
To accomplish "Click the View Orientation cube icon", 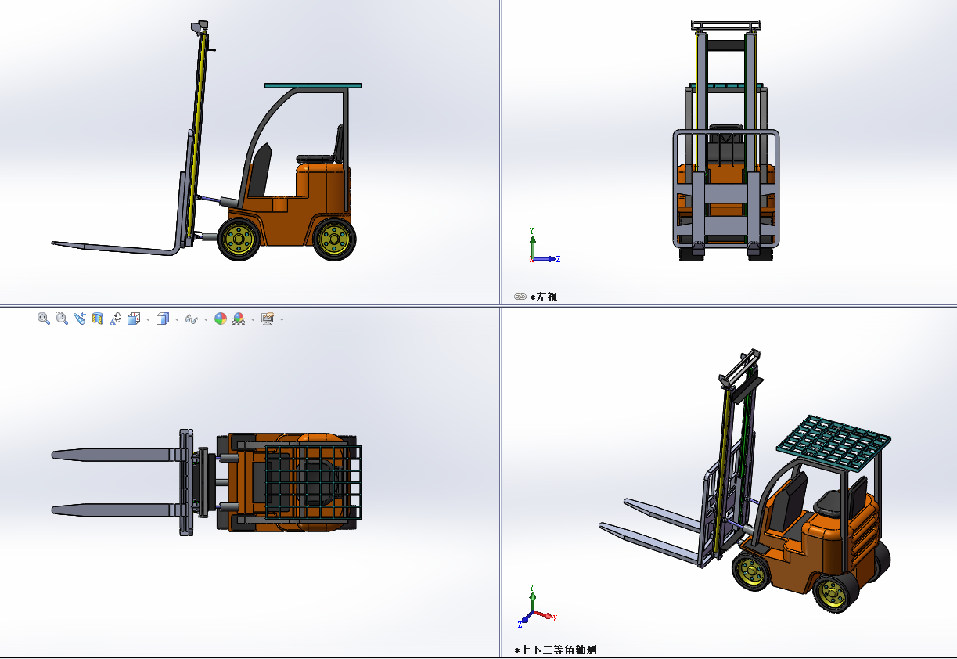I will click(x=134, y=319).
